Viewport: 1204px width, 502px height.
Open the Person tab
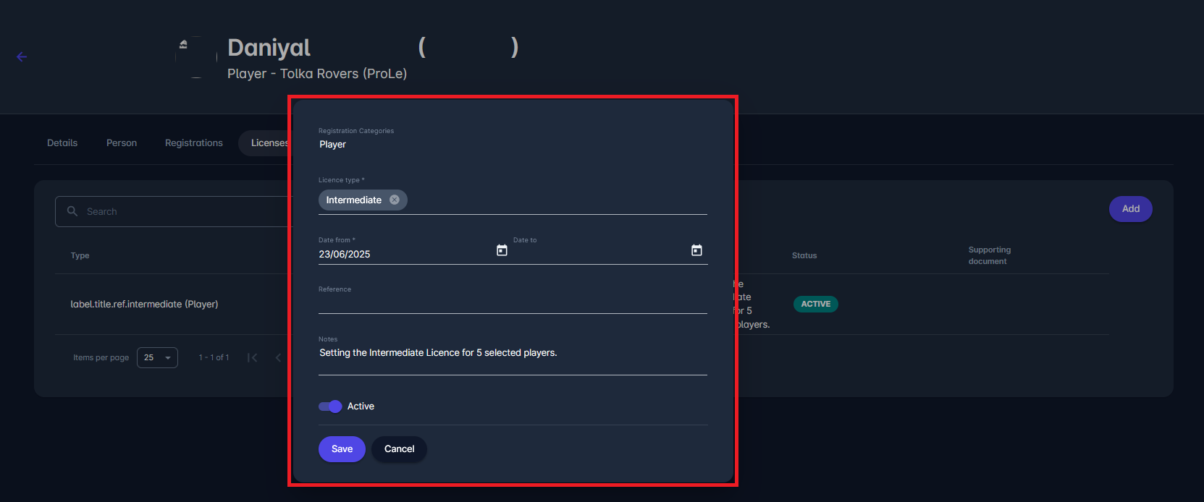click(x=122, y=143)
